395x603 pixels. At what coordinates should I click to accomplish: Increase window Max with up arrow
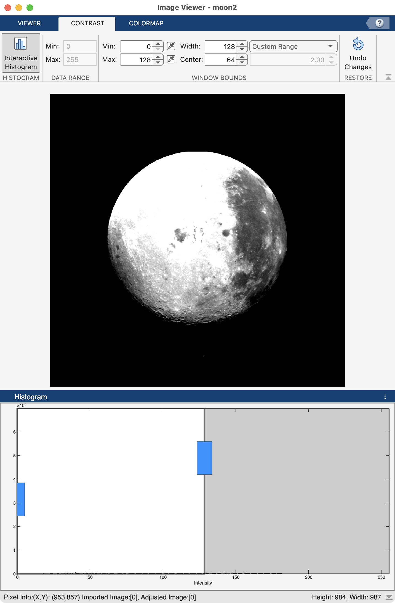point(158,57)
